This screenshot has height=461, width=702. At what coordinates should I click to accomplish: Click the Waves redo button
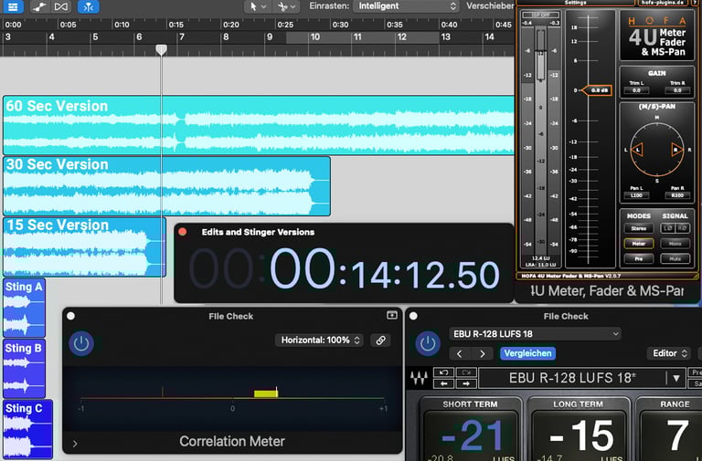click(x=465, y=372)
